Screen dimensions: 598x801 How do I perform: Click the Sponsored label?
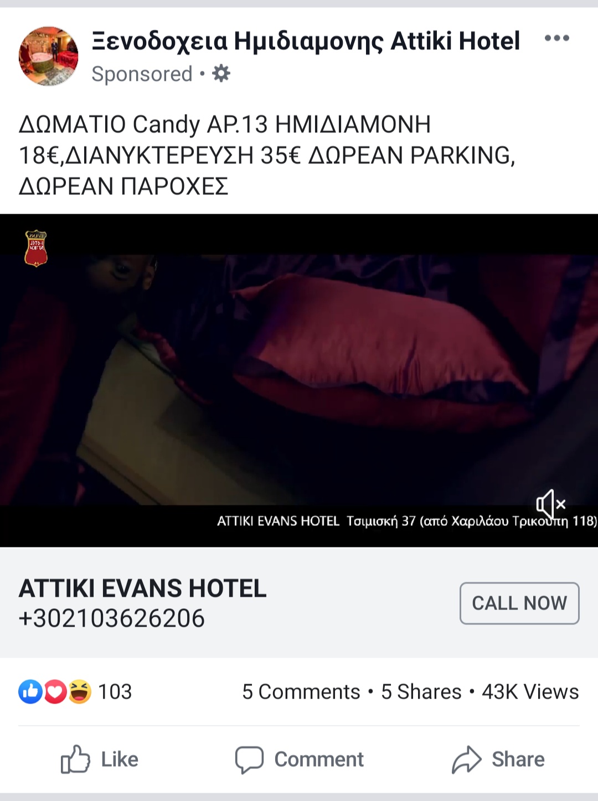click(142, 74)
